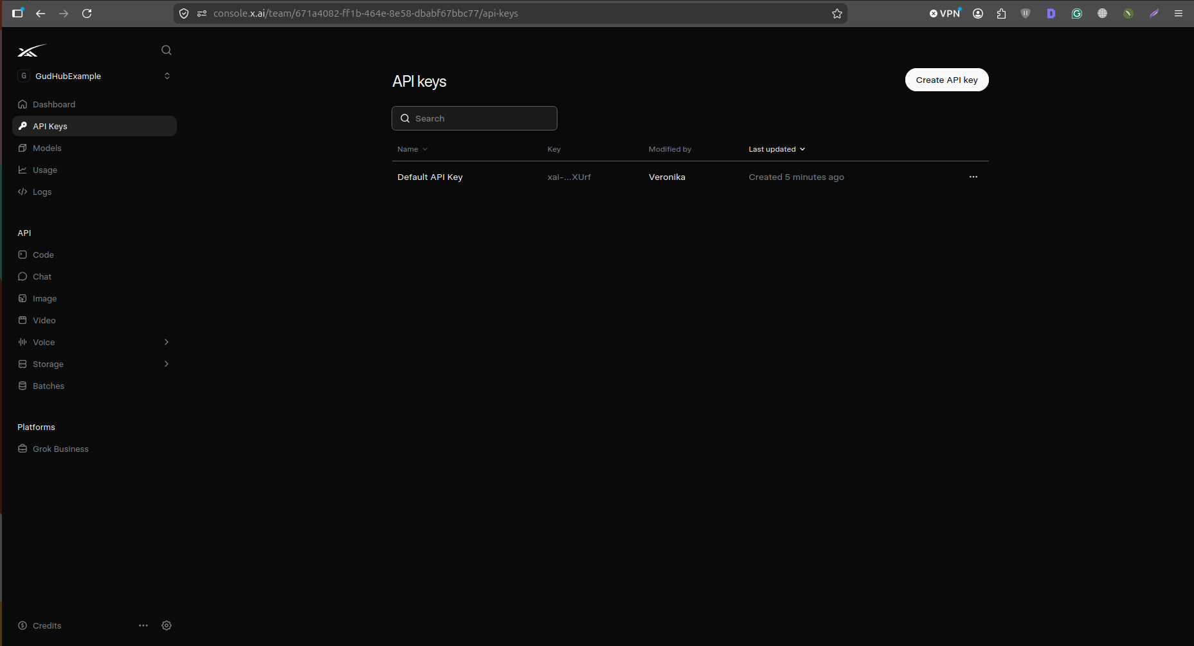Toggle the VPN indicator
The height and width of the screenshot is (646, 1194).
point(945,13)
